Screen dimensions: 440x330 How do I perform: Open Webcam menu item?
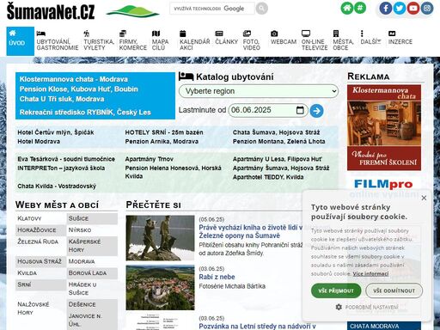pyautogui.click(x=284, y=38)
